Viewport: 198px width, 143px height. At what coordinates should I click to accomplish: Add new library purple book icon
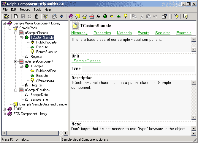(71, 16)
